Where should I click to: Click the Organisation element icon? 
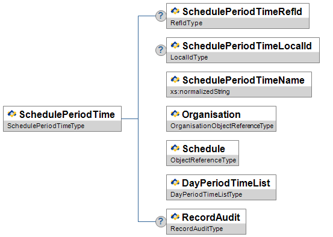[175, 114]
